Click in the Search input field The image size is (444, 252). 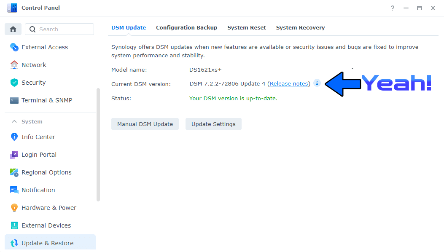(x=59, y=29)
